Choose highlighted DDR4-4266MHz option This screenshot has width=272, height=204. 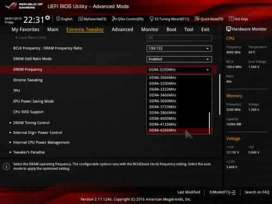click(178, 131)
